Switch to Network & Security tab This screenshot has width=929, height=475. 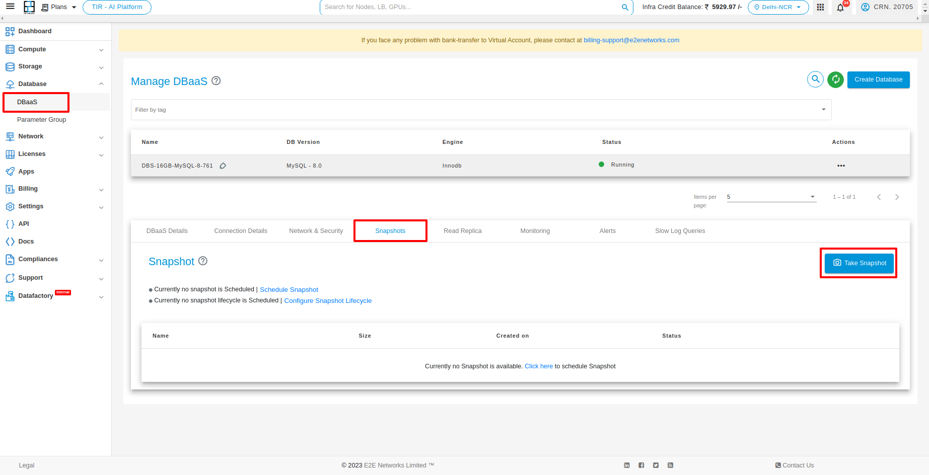316,231
